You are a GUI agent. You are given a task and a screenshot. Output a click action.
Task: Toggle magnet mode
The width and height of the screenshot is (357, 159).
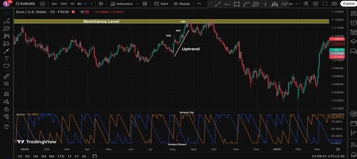[x=6, y=94]
